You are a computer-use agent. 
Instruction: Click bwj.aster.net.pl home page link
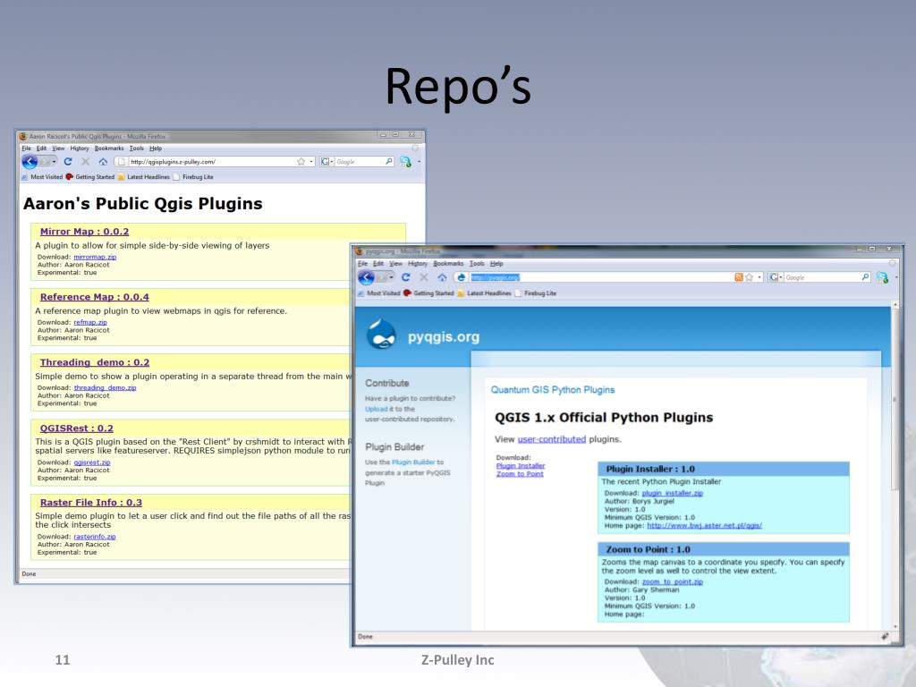pos(705,526)
